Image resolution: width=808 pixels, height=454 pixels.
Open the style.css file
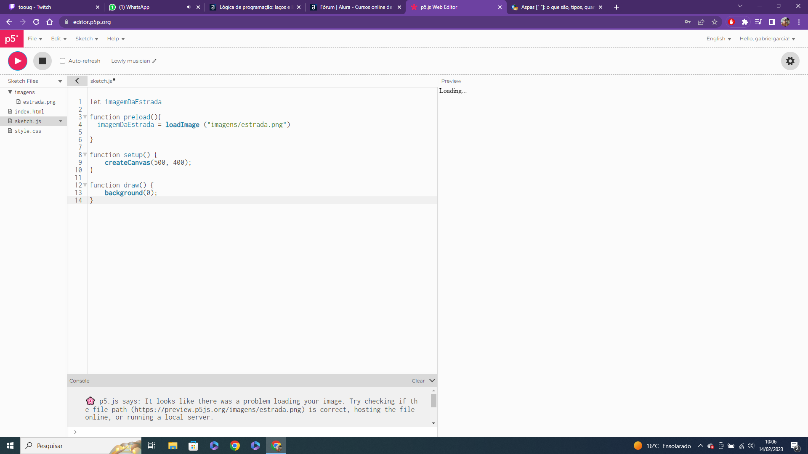(x=28, y=131)
